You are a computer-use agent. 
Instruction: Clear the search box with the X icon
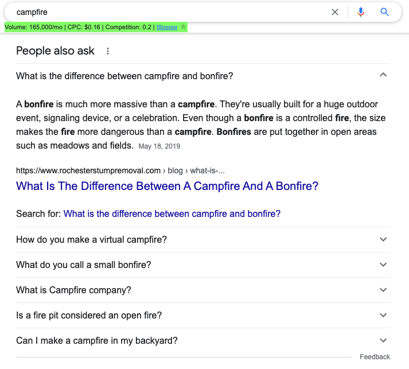(x=335, y=12)
